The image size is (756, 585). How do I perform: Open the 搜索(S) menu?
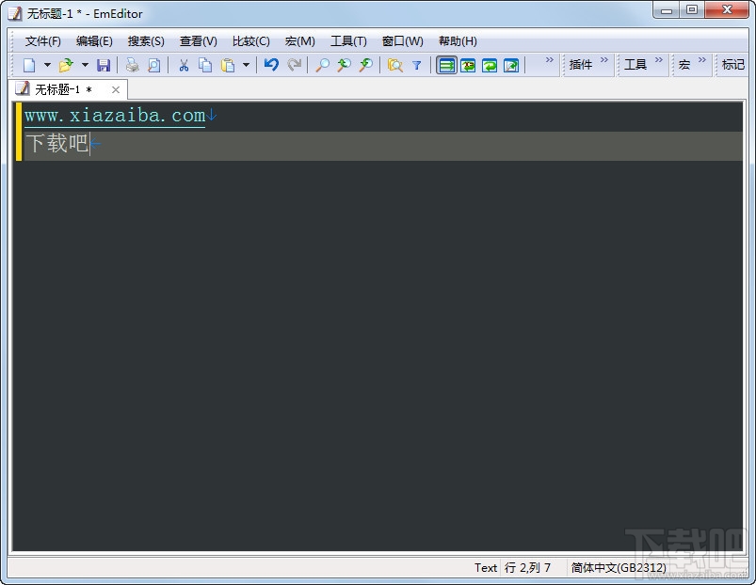(146, 41)
